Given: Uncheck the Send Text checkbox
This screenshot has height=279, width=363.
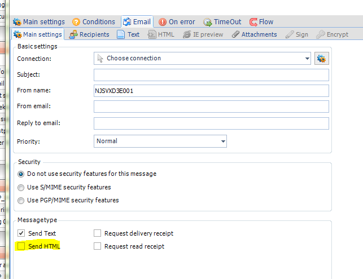Looking at the screenshot, I should (x=21, y=233).
